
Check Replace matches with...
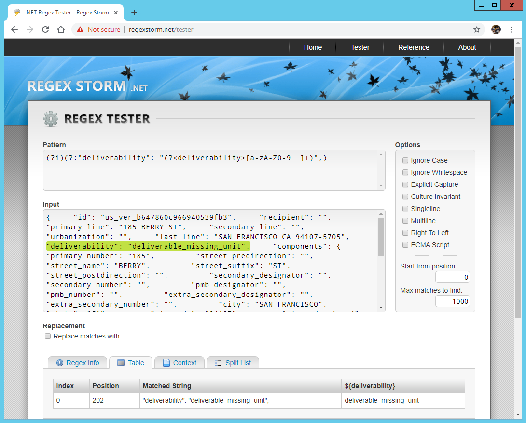click(48, 336)
